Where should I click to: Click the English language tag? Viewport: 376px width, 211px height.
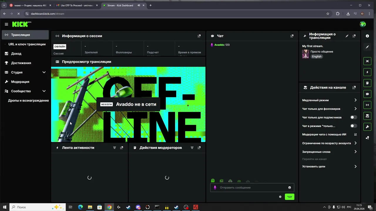317,57
